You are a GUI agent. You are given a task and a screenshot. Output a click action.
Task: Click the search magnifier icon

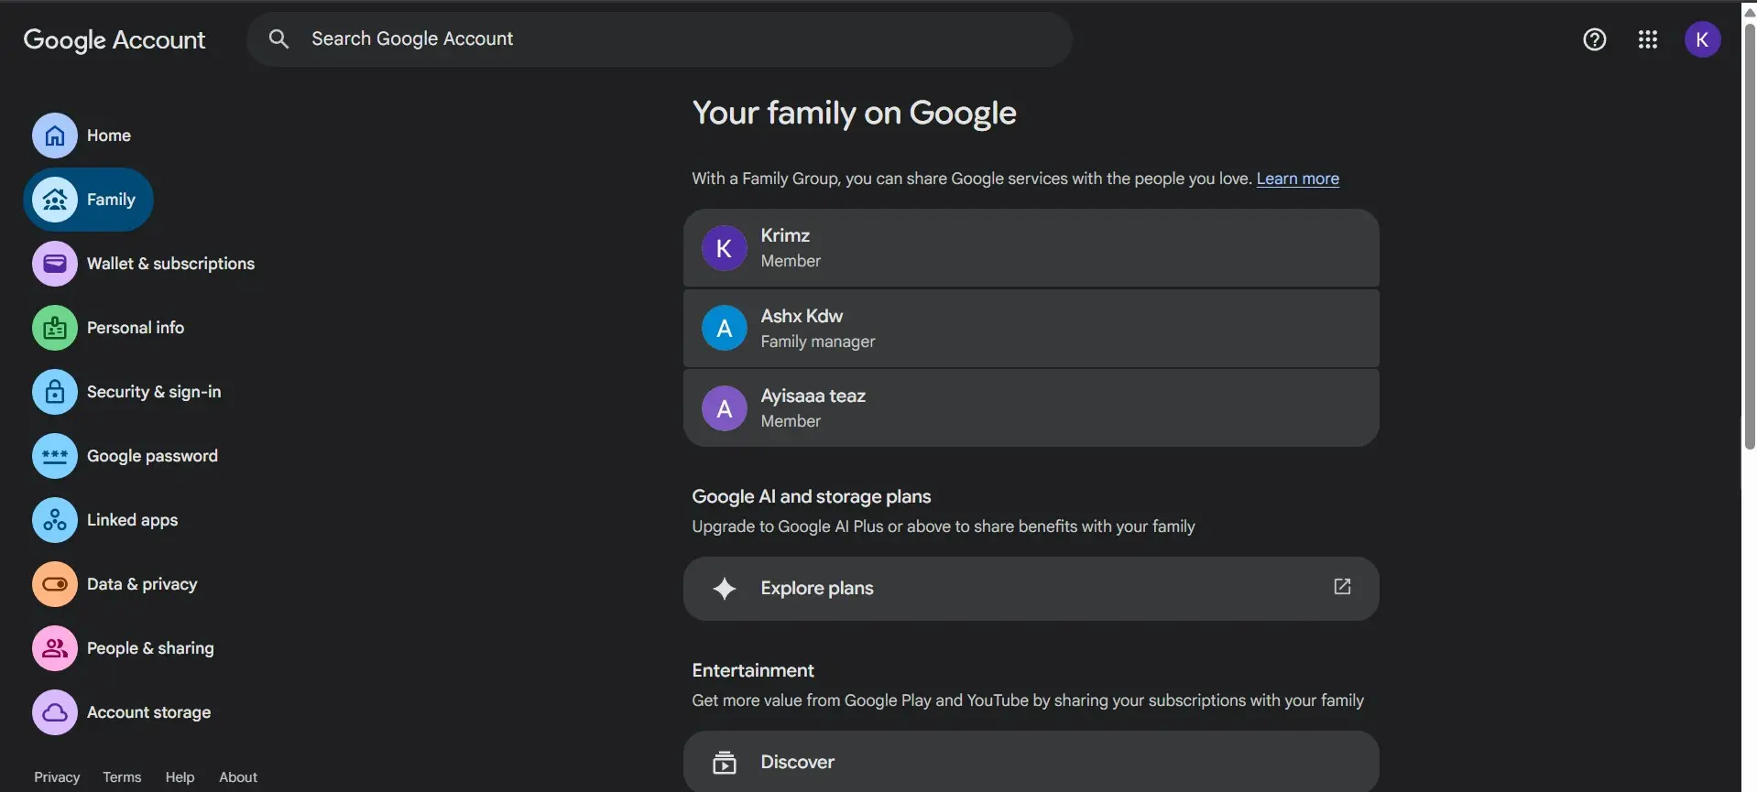point(278,38)
